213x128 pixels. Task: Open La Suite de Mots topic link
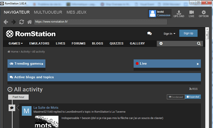tap(46, 108)
